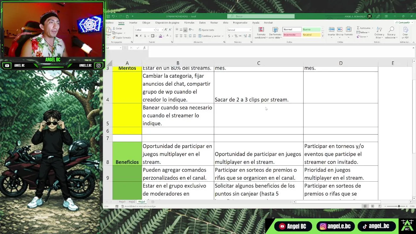
Task: Open Dar formato como tabla menu
Action: (x=275, y=33)
